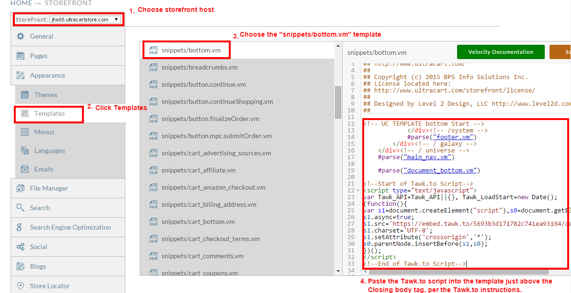Viewport: 571px width, 293px height.
Task: Open Search Engine Optimization section
Action: coord(68,227)
